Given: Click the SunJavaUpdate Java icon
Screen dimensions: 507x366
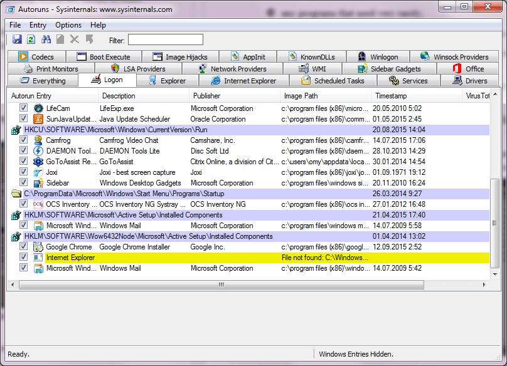Looking at the screenshot, I should (38, 119).
